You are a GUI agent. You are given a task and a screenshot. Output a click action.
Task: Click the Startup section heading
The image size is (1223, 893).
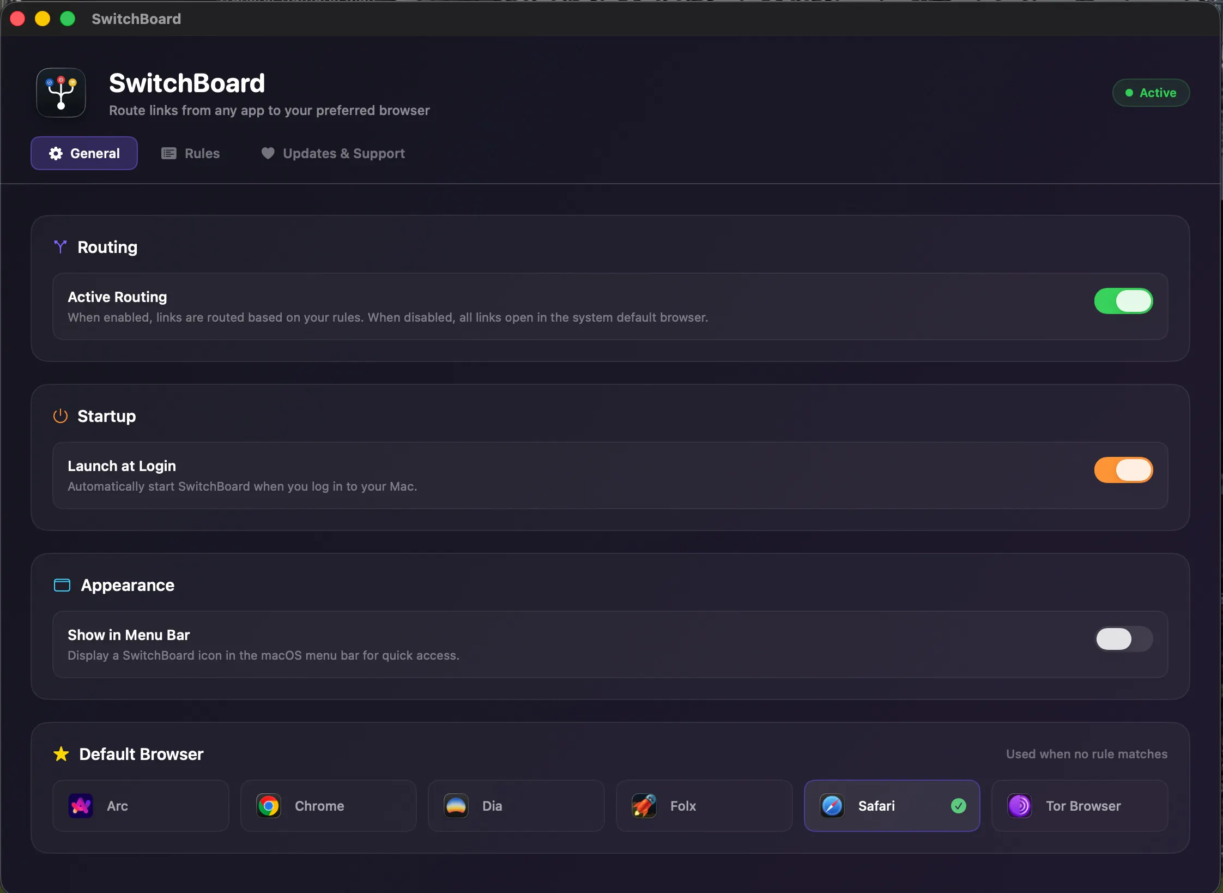(107, 416)
